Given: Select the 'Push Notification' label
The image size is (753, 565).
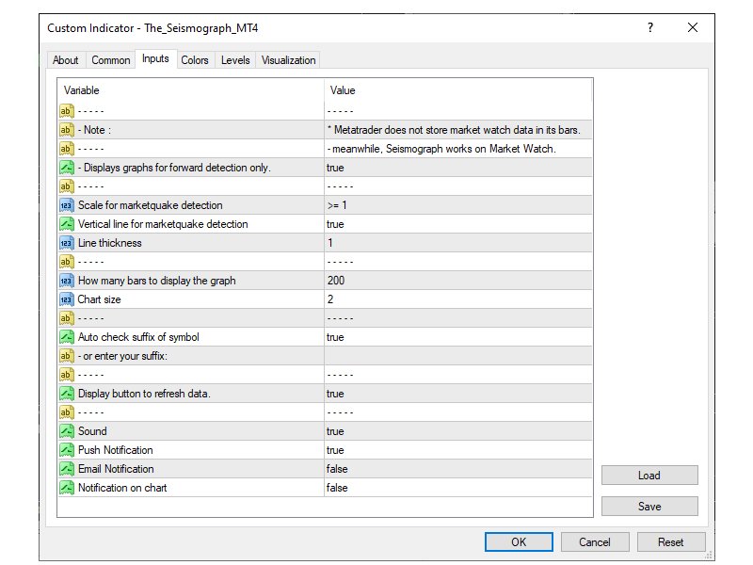Looking at the screenshot, I should (116, 450).
